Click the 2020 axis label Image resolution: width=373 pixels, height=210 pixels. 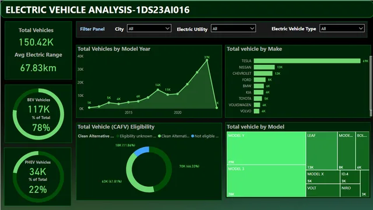pyautogui.click(x=177, y=113)
